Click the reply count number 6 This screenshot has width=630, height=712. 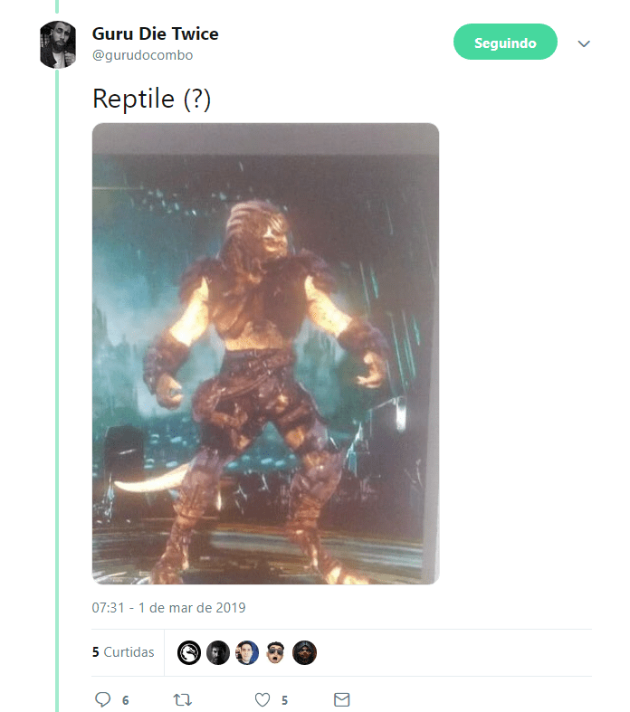pyautogui.click(x=125, y=700)
